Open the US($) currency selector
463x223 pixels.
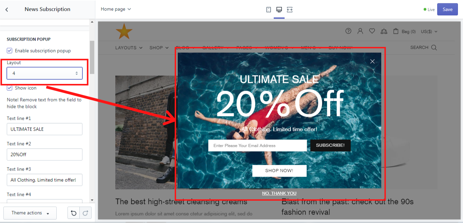[429, 31]
